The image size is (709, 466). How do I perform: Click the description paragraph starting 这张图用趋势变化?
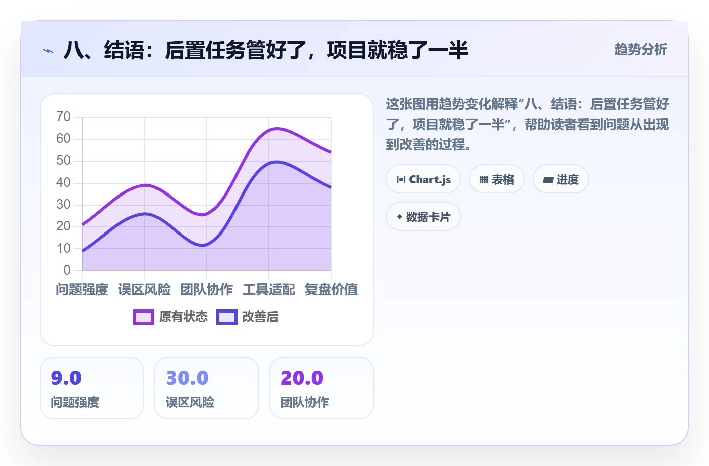528,125
